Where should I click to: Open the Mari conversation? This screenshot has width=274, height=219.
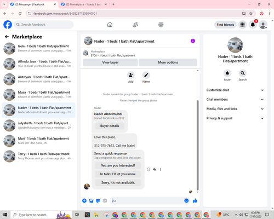click(x=38, y=141)
